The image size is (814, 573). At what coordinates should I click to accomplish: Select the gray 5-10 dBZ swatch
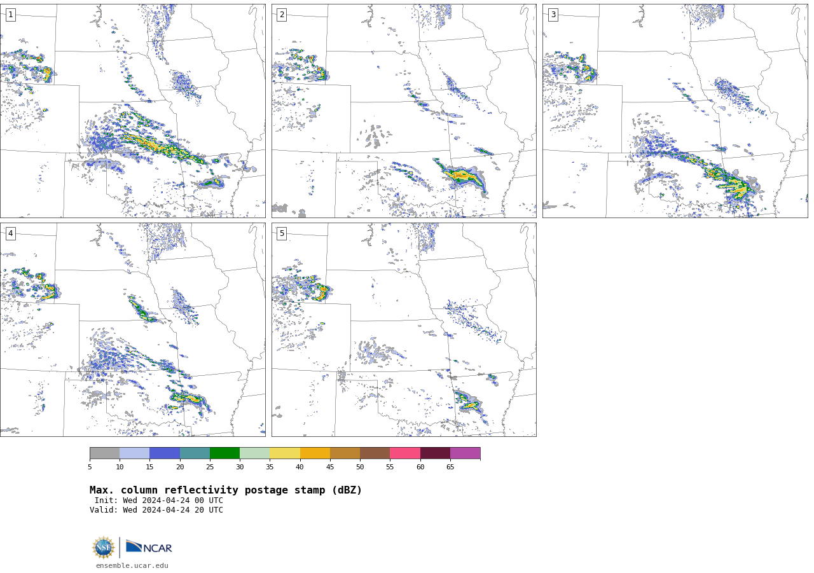click(104, 453)
